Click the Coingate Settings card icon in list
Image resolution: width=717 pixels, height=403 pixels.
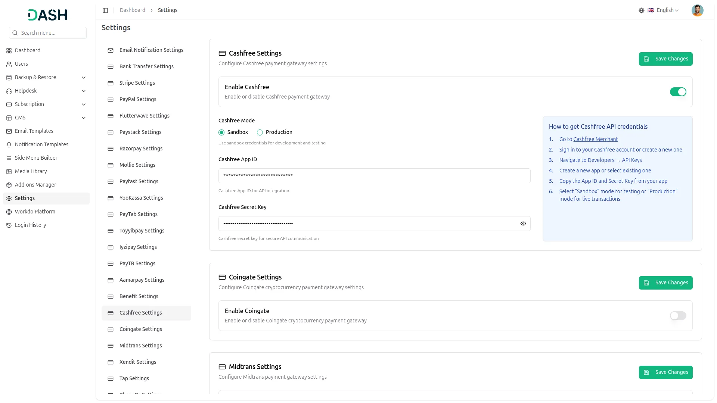pyautogui.click(x=111, y=329)
